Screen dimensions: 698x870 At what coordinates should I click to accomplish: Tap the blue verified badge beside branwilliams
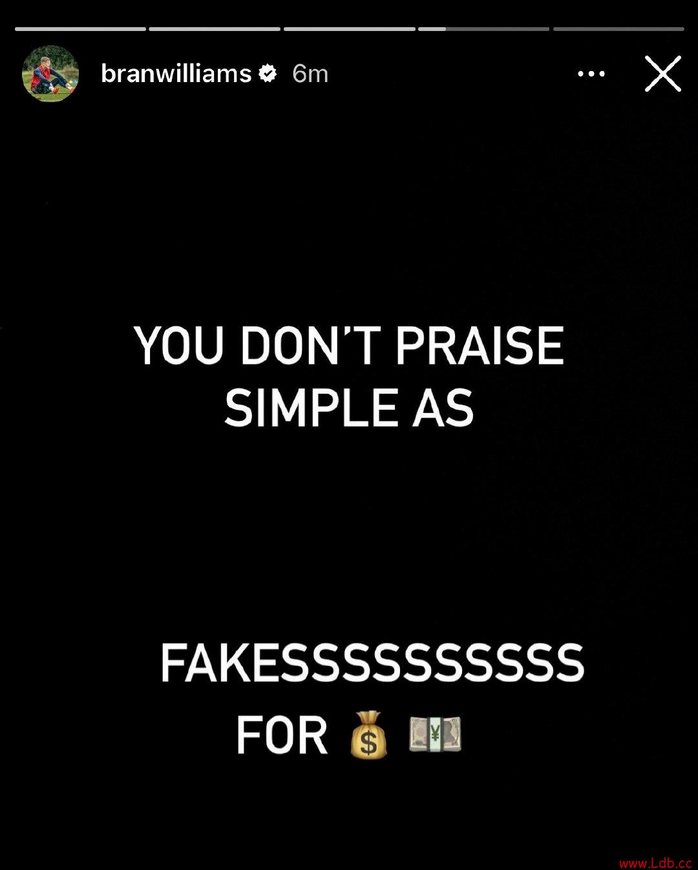268,74
